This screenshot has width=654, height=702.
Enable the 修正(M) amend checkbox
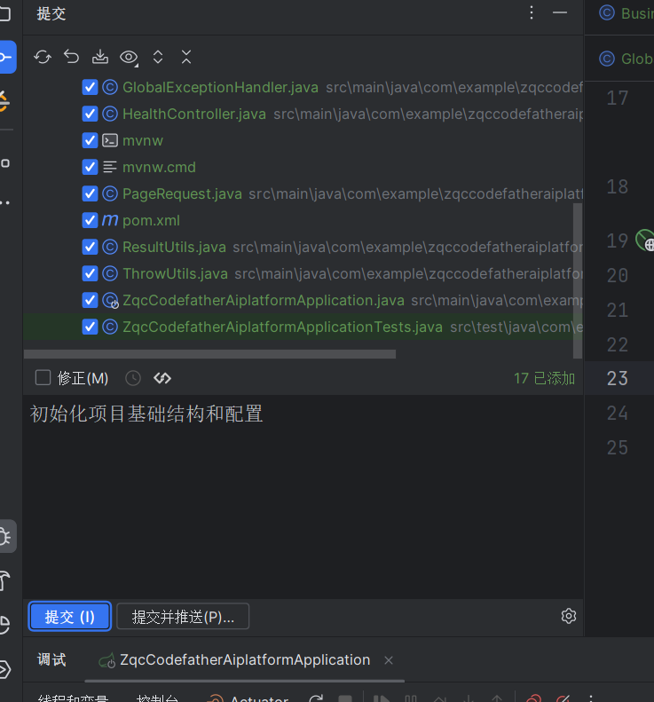point(43,378)
